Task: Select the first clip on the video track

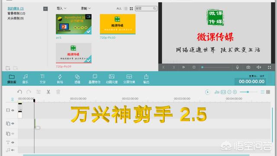Action: click(20, 110)
